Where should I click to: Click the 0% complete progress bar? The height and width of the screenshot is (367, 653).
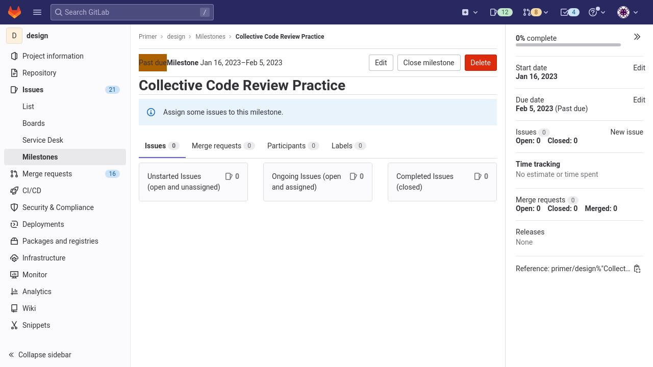pyautogui.click(x=568, y=45)
